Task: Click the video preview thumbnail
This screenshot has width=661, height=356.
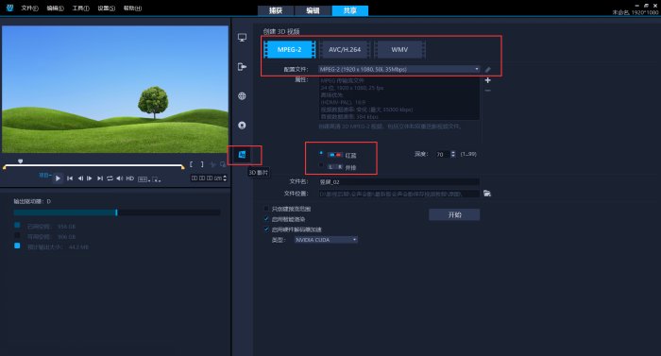Action: [115, 89]
